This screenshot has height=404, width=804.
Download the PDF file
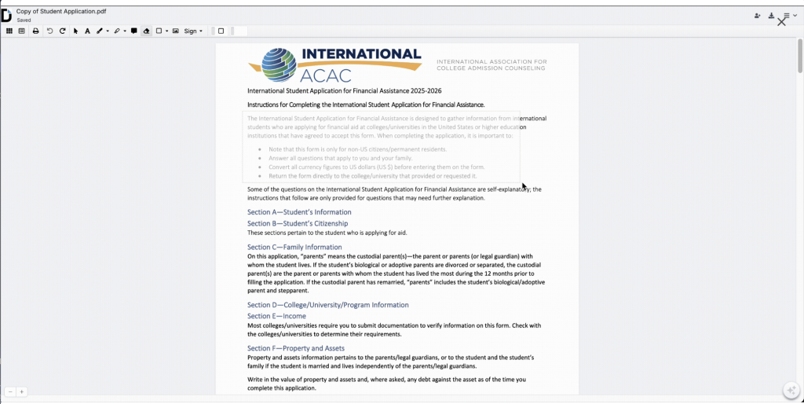771,16
